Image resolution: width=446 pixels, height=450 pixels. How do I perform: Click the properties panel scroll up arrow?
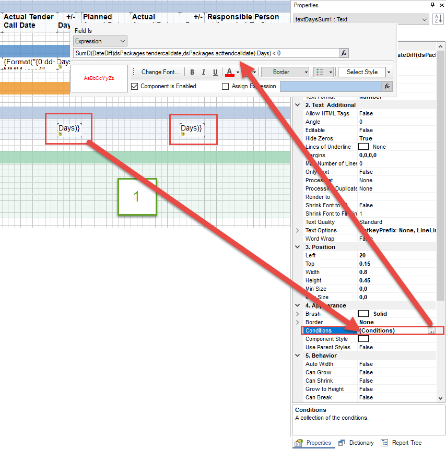441,46
